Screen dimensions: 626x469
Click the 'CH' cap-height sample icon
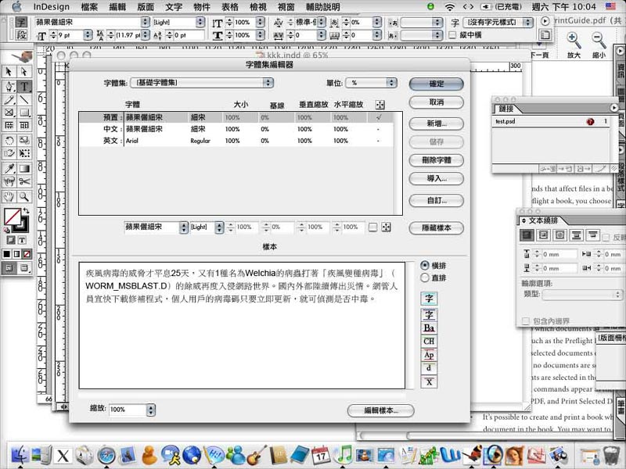pyautogui.click(x=429, y=342)
